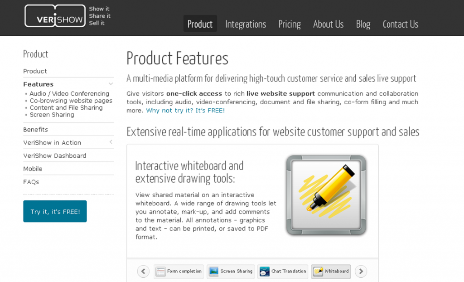Select Features in the sidebar
This screenshot has height=282, width=464.
click(x=38, y=84)
